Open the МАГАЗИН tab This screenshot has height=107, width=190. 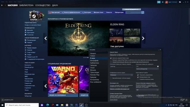pyautogui.click(x=12, y=5)
